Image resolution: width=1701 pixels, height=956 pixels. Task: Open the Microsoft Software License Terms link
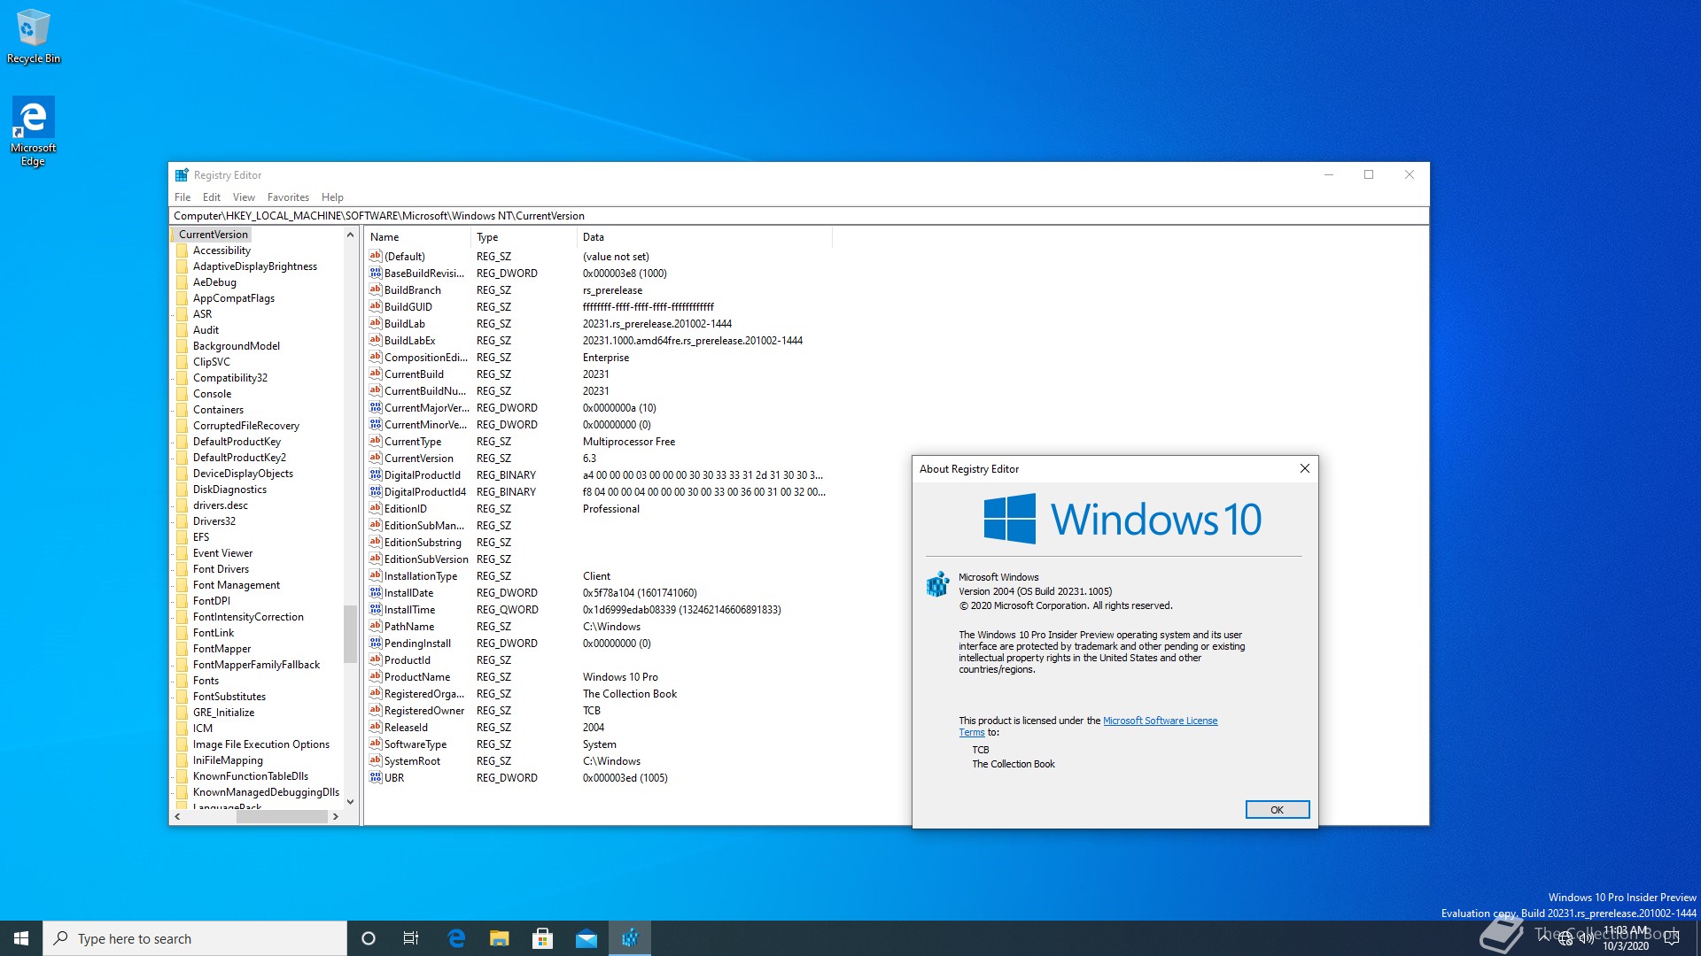pyautogui.click(x=1160, y=721)
